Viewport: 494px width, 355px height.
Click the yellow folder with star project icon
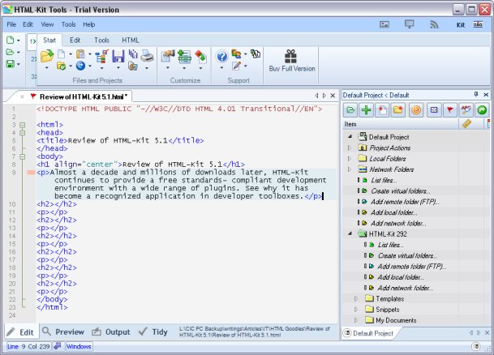click(398, 110)
